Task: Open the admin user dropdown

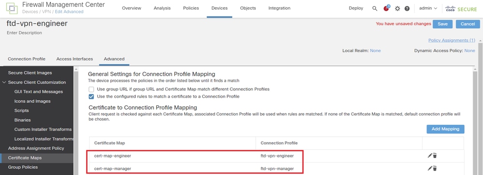Action: click(x=428, y=8)
